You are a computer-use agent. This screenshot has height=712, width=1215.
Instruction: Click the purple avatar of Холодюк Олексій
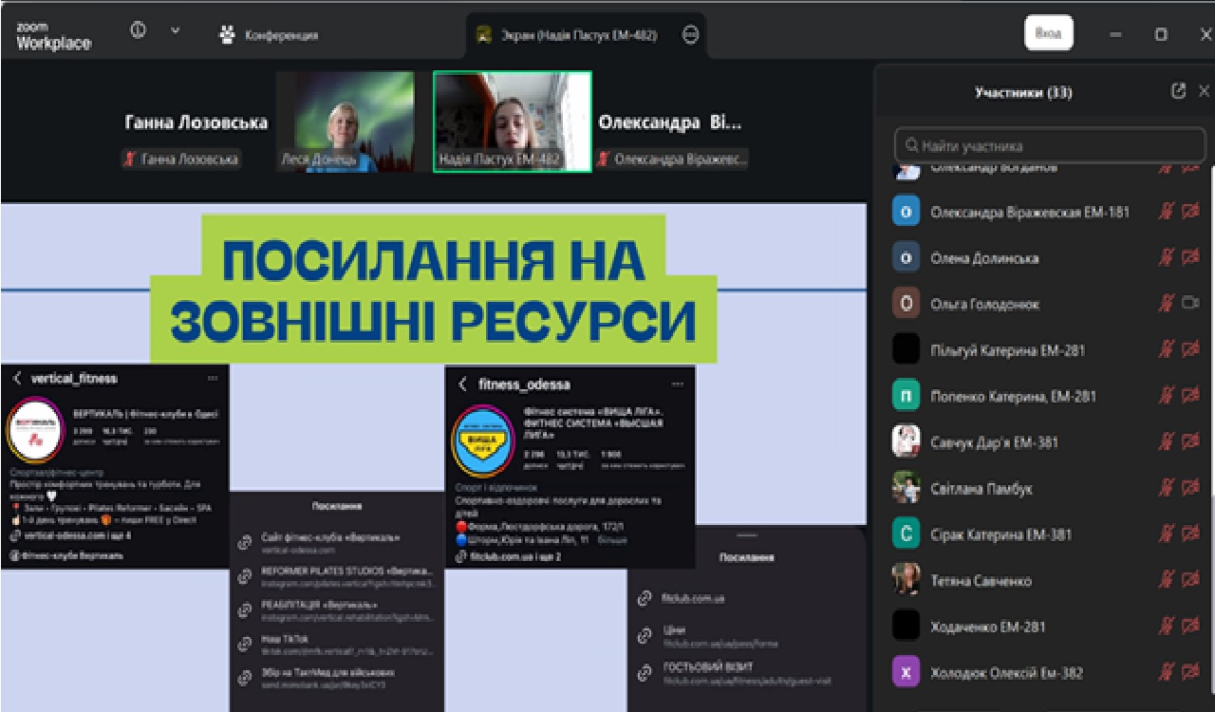click(x=907, y=673)
